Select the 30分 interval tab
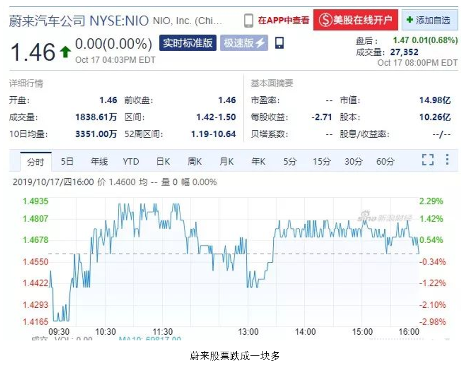This screenshot has width=461, height=366. (x=353, y=162)
